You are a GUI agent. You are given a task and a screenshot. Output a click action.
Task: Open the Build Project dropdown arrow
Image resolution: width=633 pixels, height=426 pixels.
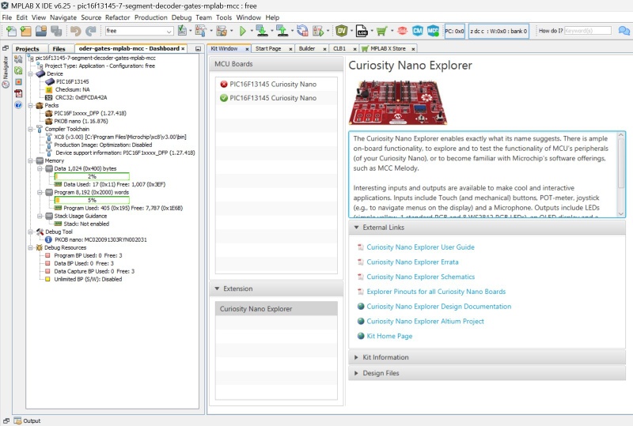click(211, 31)
